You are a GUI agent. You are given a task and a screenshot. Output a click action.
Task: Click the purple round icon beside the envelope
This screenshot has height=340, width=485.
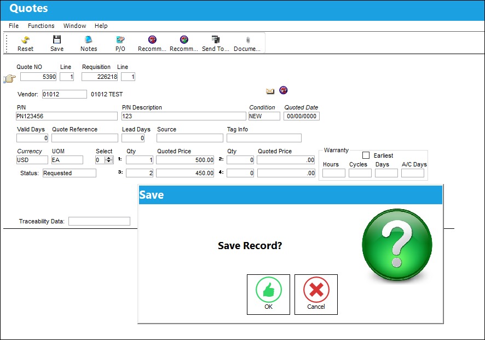point(284,90)
